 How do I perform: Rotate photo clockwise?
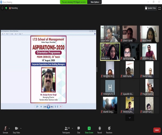pyautogui.click(x=58, y=107)
